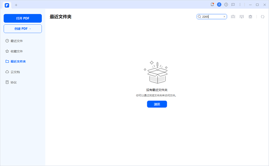This screenshot has width=269, height=166.
Task: Click the 最近文件夹 page heading
Action: [60, 17]
